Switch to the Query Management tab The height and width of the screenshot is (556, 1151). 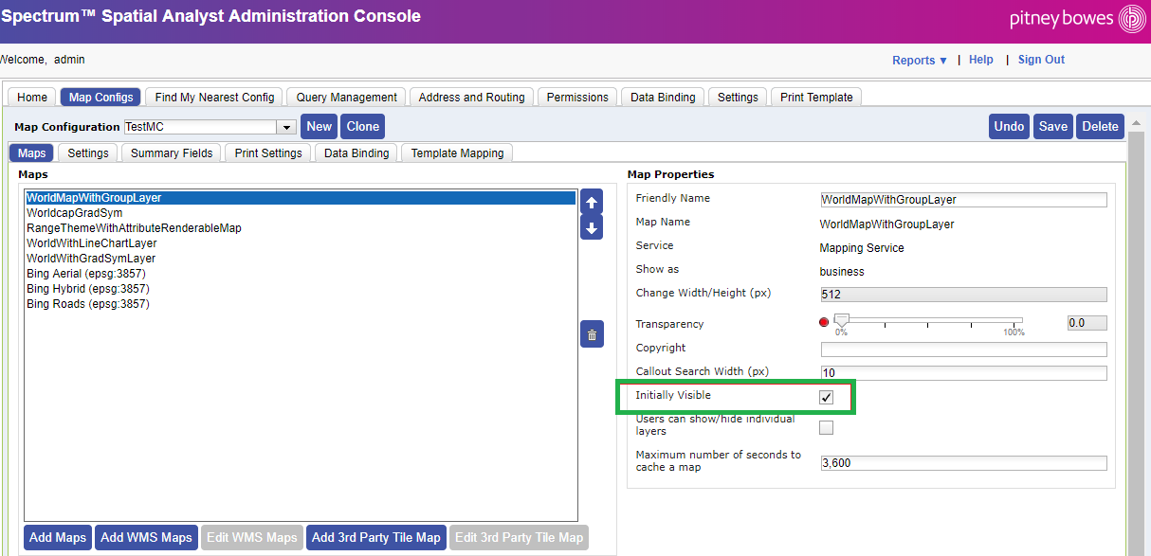(x=347, y=98)
